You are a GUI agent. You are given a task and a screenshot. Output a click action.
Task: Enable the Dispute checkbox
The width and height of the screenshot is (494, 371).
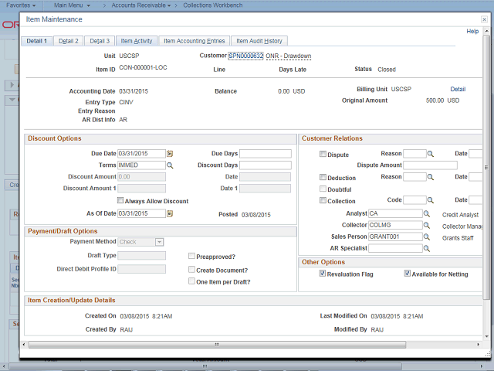click(x=323, y=154)
